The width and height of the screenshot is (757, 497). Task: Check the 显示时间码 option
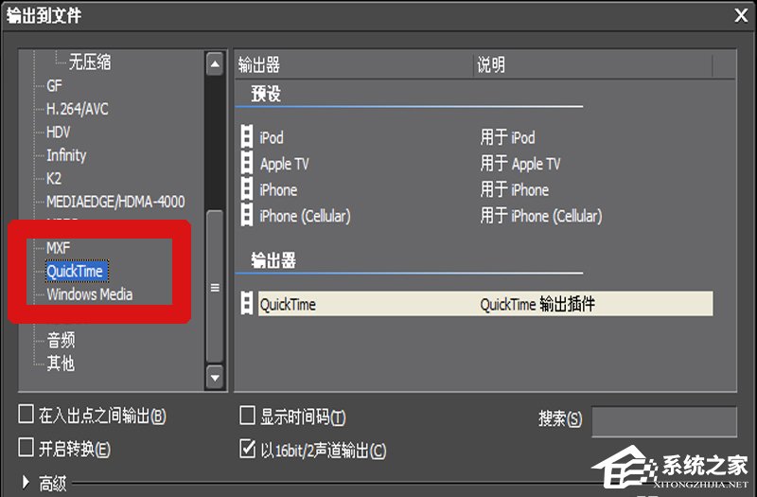click(x=247, y=415)
